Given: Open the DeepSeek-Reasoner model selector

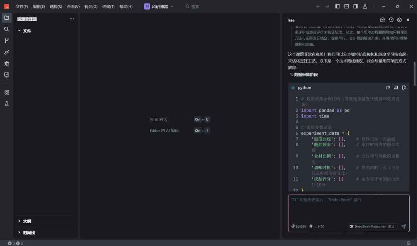Looking at the screenshot, I should [x=372, y=226].
